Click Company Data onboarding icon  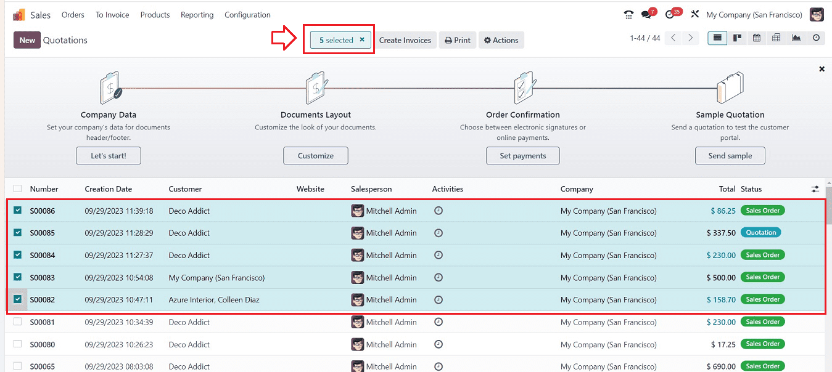(x=110, y=87)
